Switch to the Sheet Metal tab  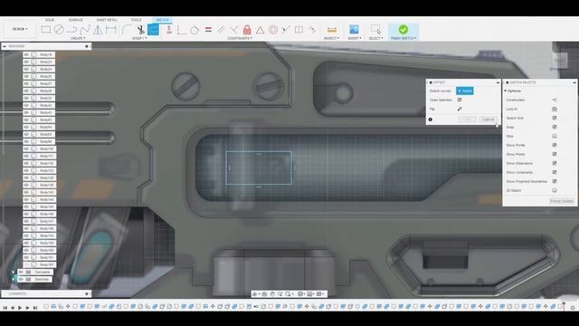pos(107,20)
